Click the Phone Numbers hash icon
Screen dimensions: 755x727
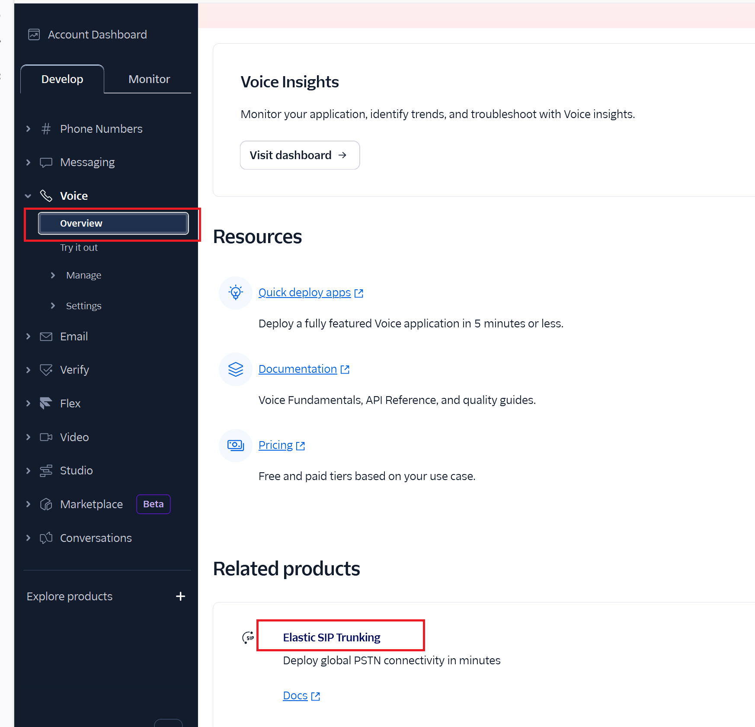point(46,129)
